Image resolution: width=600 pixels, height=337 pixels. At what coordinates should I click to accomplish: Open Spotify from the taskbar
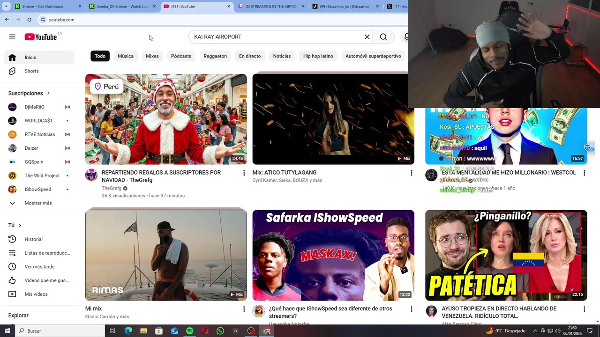[189, 331]
